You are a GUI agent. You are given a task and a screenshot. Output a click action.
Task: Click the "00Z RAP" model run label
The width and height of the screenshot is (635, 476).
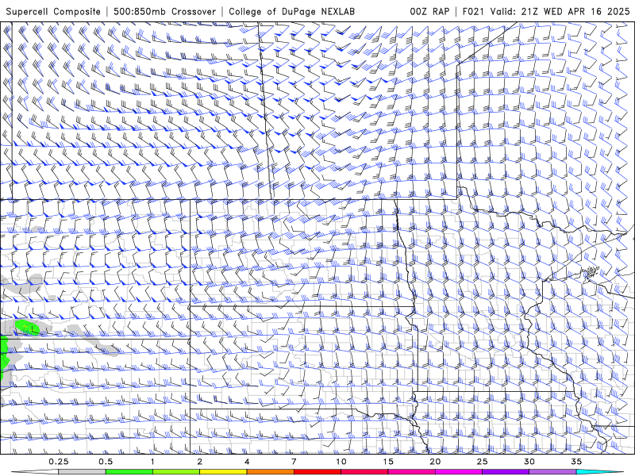coord(429,12)
